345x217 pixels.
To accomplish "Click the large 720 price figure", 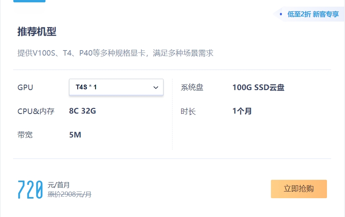I will (30, 190).
